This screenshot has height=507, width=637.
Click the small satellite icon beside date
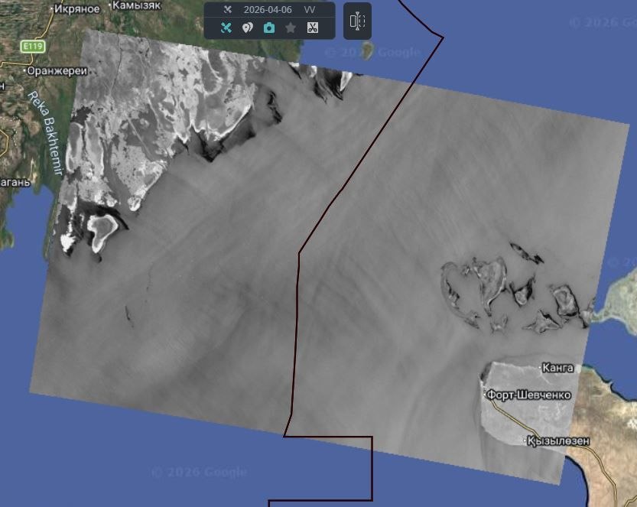227,10
